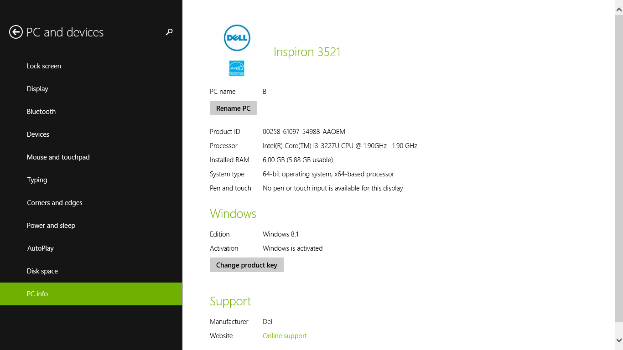Click the No pen or touch input text
623x350 pixels.
333,188
